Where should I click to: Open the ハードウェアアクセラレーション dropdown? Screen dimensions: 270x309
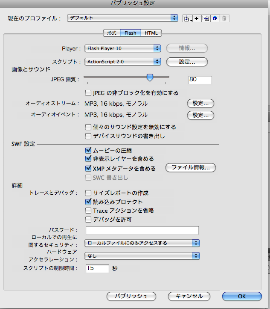coord(142,256)
